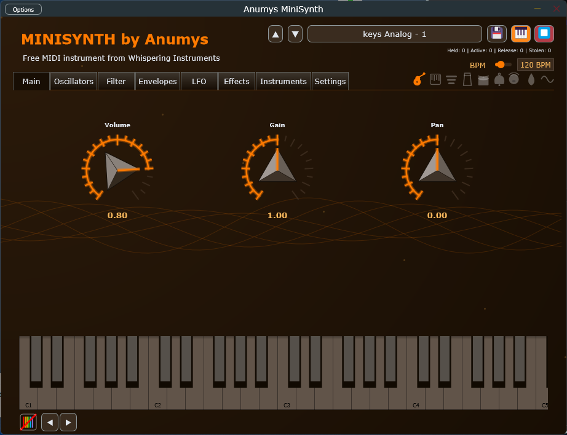Open the Options menu
This screenshot has width=567, height=435.
pyautogui.click(x=23, y=9)
